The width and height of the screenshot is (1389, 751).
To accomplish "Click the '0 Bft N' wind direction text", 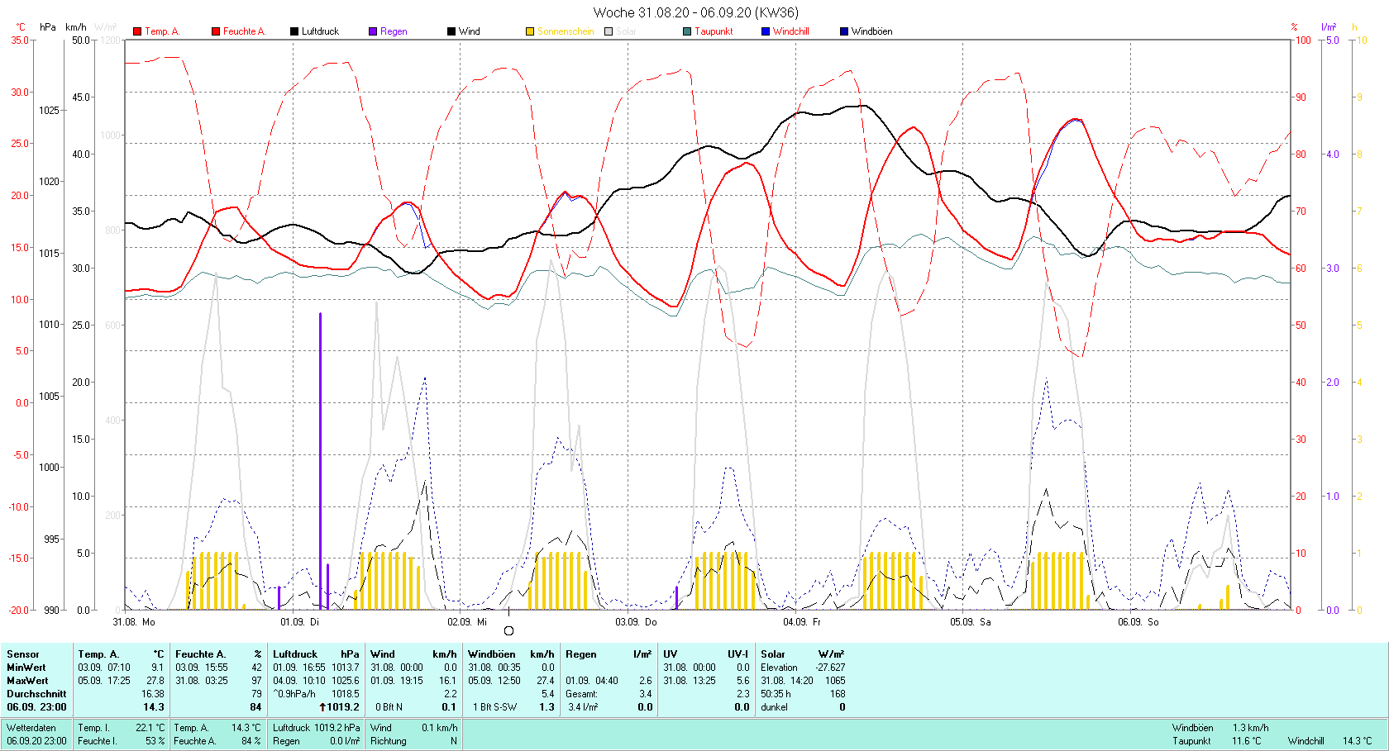I will coord(389,707).
